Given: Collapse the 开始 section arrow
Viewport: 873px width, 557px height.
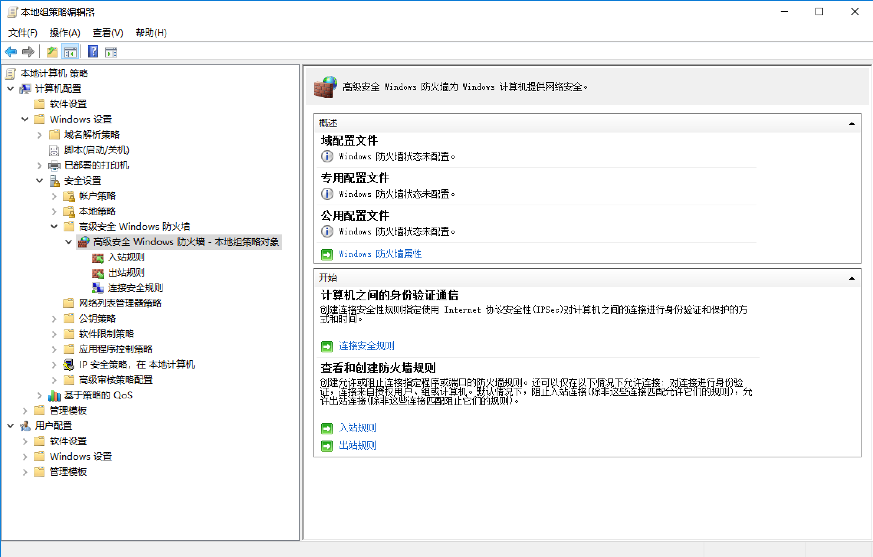Looking at the screenshot, I should pyautogui.click(x=852, y=278).
